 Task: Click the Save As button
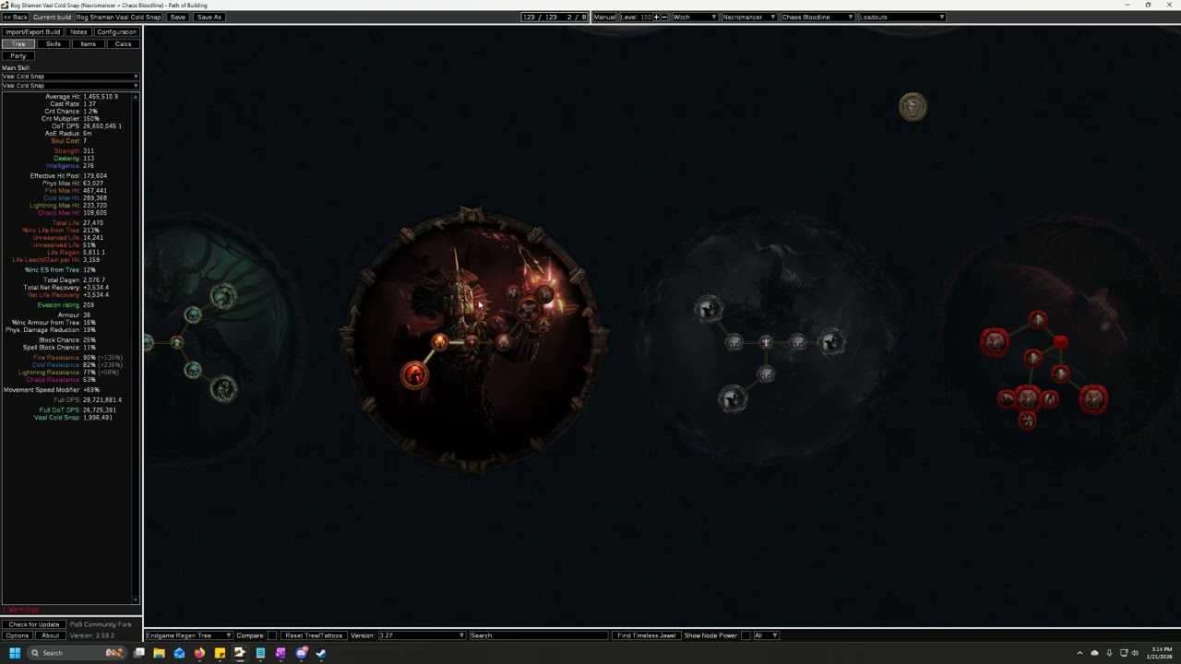coord(209,17)
